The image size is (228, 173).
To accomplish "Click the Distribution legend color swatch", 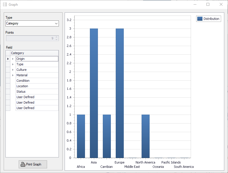I will (x=200, y=19).
